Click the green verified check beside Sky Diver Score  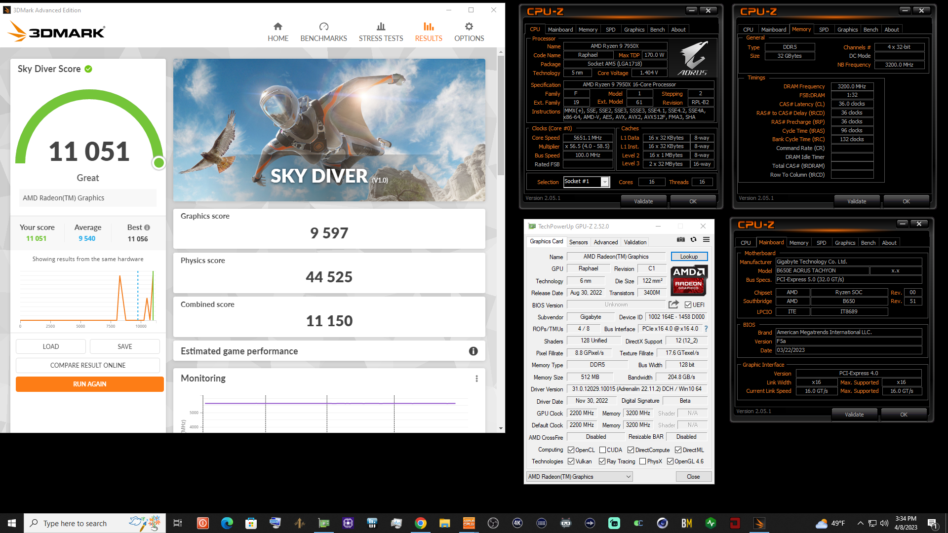88,69
